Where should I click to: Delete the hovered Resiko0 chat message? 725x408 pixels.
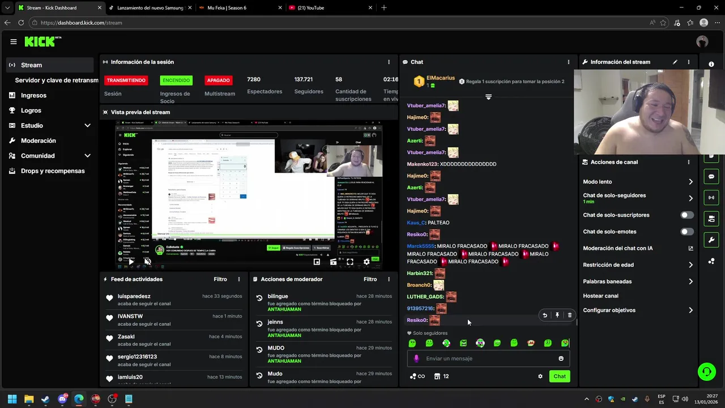[570, 315]
